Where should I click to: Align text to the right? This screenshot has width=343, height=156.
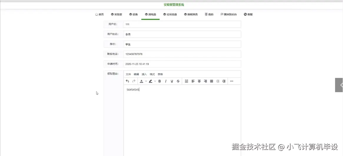tap(206, 81)
